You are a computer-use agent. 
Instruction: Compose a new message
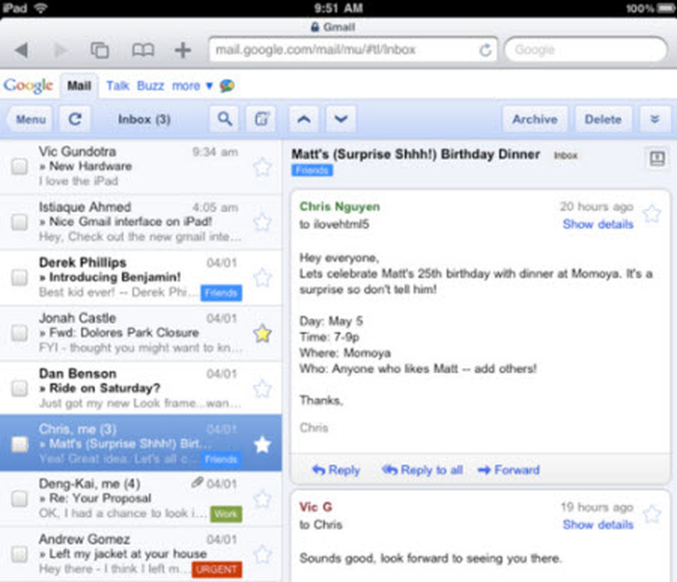pyautogui.click(x=261, y=119)
